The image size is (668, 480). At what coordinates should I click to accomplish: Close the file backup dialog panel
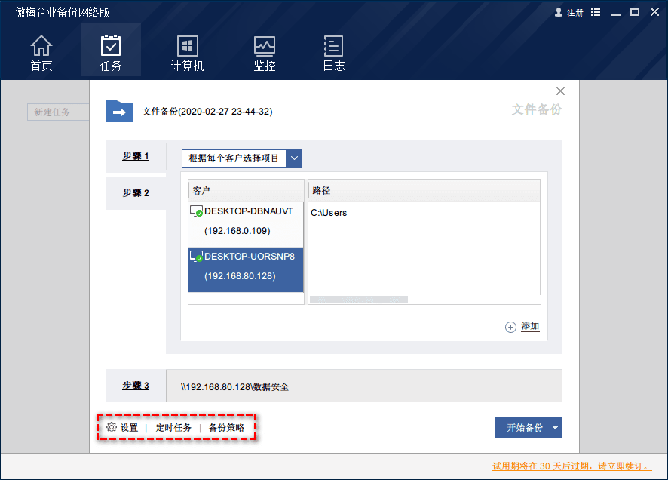pos(560,91)
